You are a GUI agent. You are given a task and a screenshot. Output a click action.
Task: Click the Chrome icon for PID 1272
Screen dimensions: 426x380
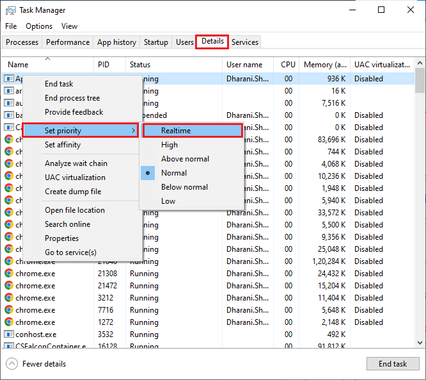coord(9,322)
